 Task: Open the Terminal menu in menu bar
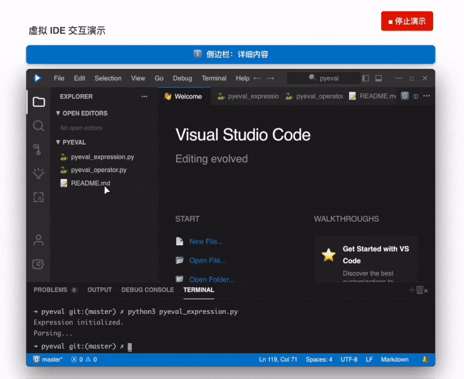pos(214,78)
